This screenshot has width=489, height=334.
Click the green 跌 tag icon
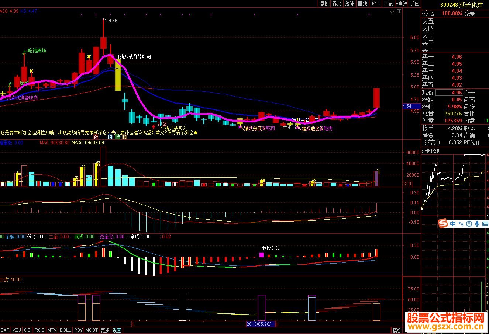[117, 136]
